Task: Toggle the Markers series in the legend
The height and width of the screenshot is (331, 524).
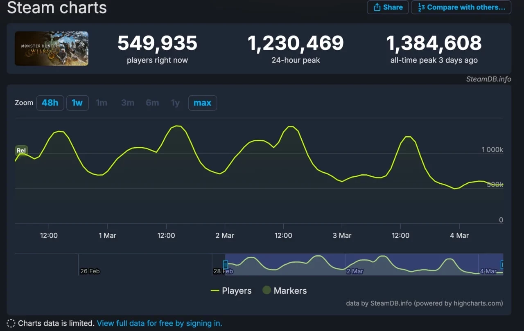Action: [285, 291]
